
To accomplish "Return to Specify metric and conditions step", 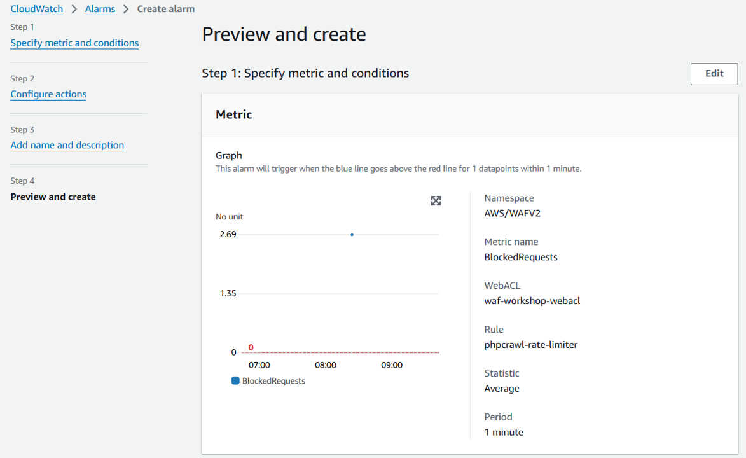I will (74, 43).
